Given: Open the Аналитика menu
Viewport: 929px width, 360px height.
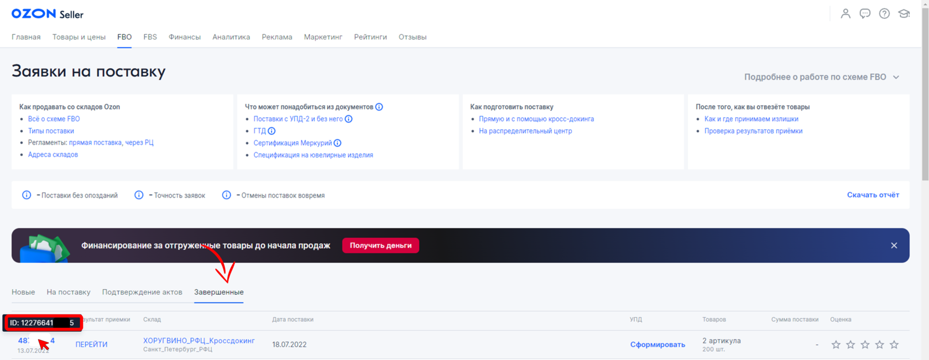Looking at the screenshot, I should [231, 37].
